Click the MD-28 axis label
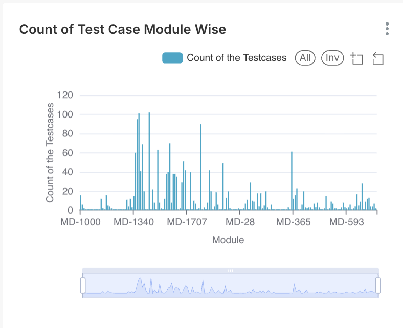403x328 pixels. click(240, 222)
